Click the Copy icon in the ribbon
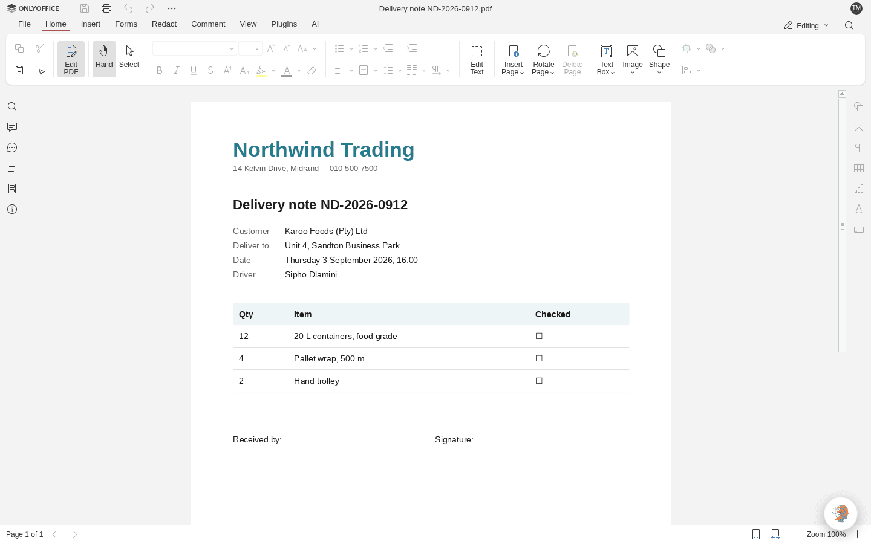 pos(19,48)
